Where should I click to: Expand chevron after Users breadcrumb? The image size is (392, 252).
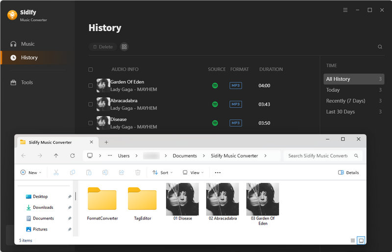pos(137,155)
